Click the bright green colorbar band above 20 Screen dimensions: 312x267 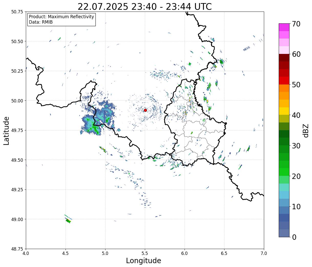point(284,172)
